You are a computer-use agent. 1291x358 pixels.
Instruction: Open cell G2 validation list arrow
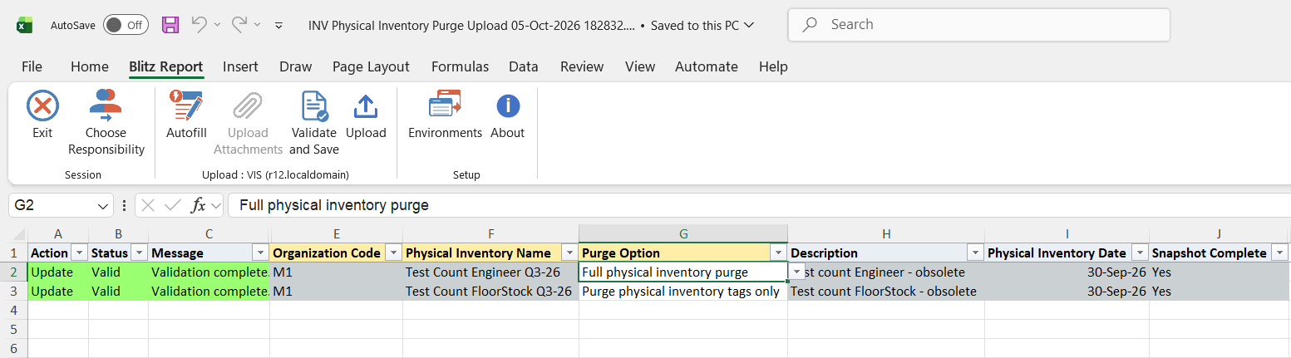pos(796,272)
